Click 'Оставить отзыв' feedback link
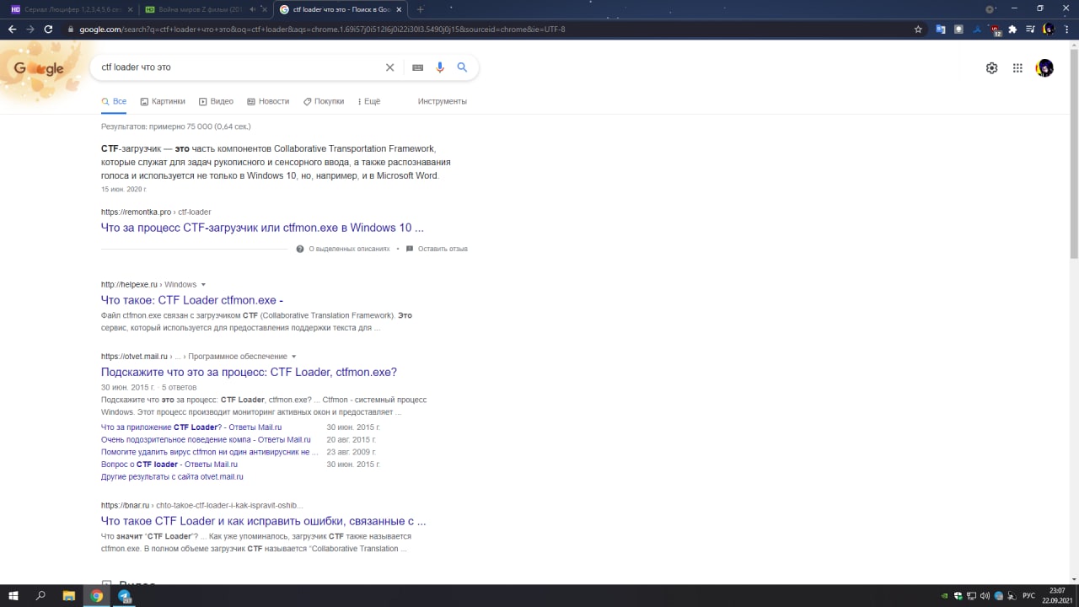This screenshot has height=607, width=1079. tap(437, 249)
